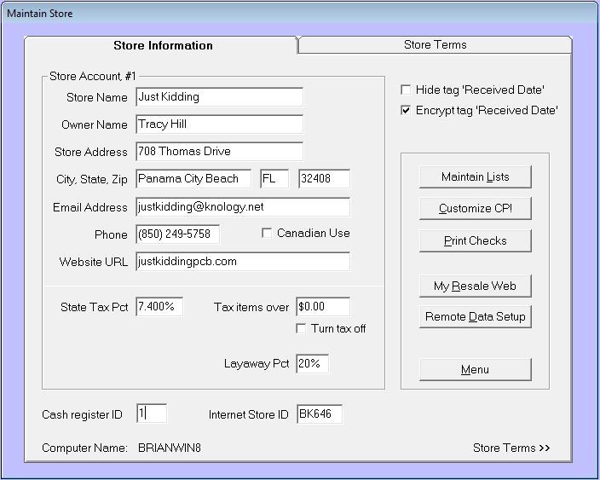Edit the Internet Store ID field
Viewport: 600px width, 480px height.
point(320,413)
